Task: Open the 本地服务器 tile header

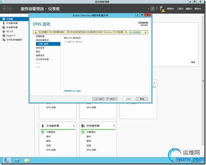Action: tap(58, 126)
